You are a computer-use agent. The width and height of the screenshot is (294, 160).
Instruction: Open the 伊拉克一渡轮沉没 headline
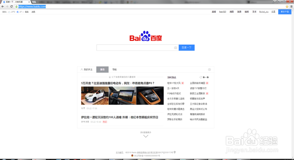120,118
